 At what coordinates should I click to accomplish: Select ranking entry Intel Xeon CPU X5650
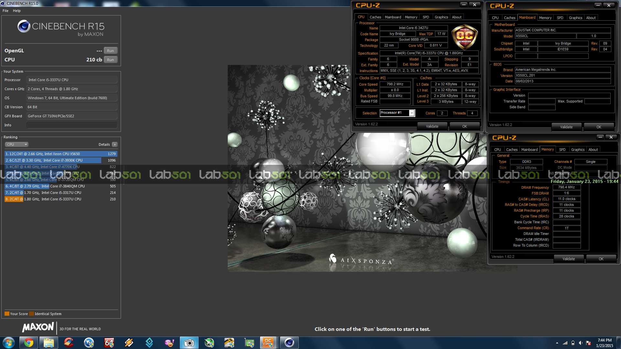61,154
